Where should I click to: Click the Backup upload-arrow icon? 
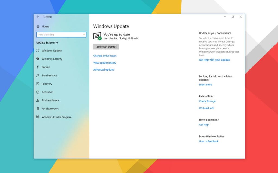click(x=38, y=67)
